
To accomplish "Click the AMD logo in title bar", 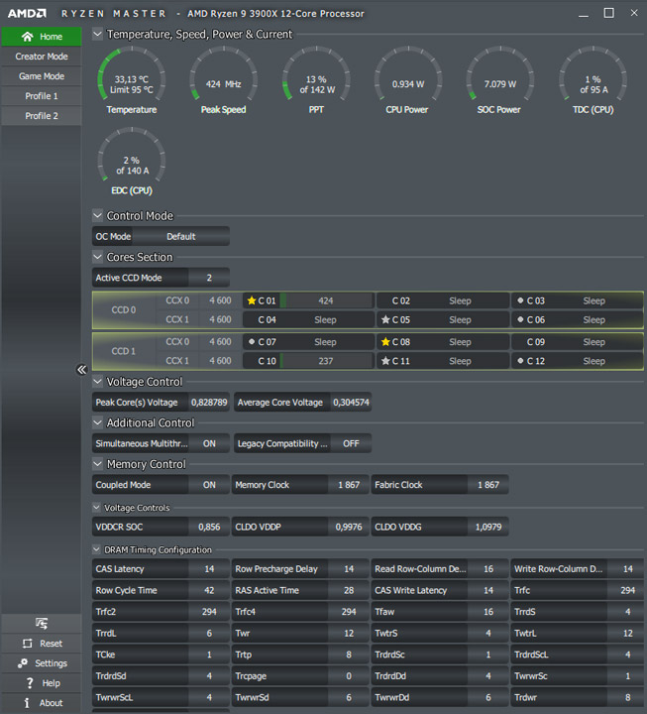I will point(28,13).
